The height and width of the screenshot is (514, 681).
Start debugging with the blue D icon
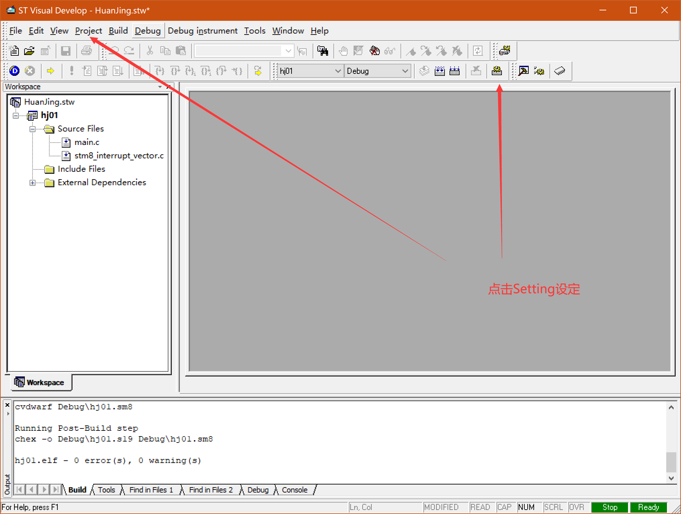[x=14, y=71]
